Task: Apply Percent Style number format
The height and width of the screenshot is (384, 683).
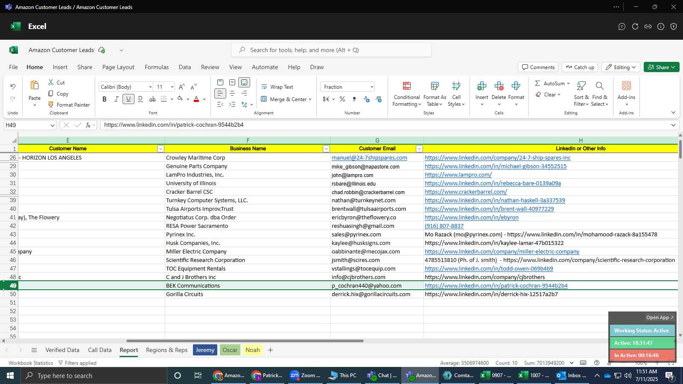Action: click(342, 99)
